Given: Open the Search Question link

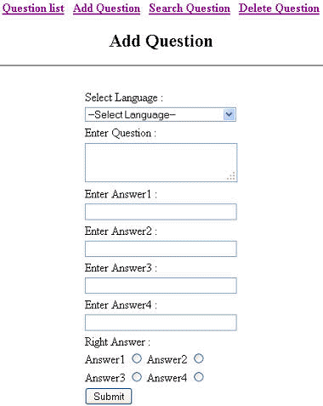Looking at the screenshot, I should tap(190, 9).
